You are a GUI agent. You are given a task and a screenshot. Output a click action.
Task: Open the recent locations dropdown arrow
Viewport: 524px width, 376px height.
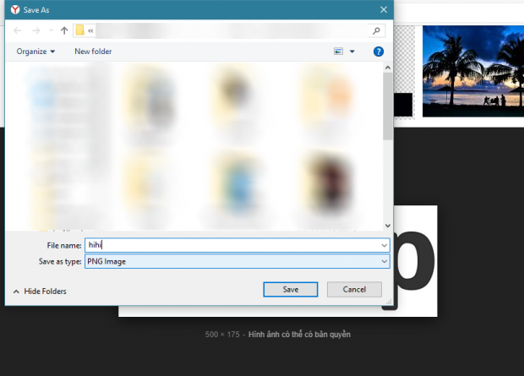tap(50, 30)
